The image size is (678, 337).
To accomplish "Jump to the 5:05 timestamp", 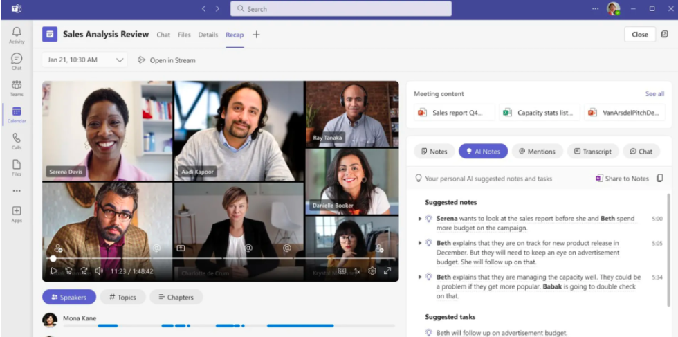I will [657, 243].
